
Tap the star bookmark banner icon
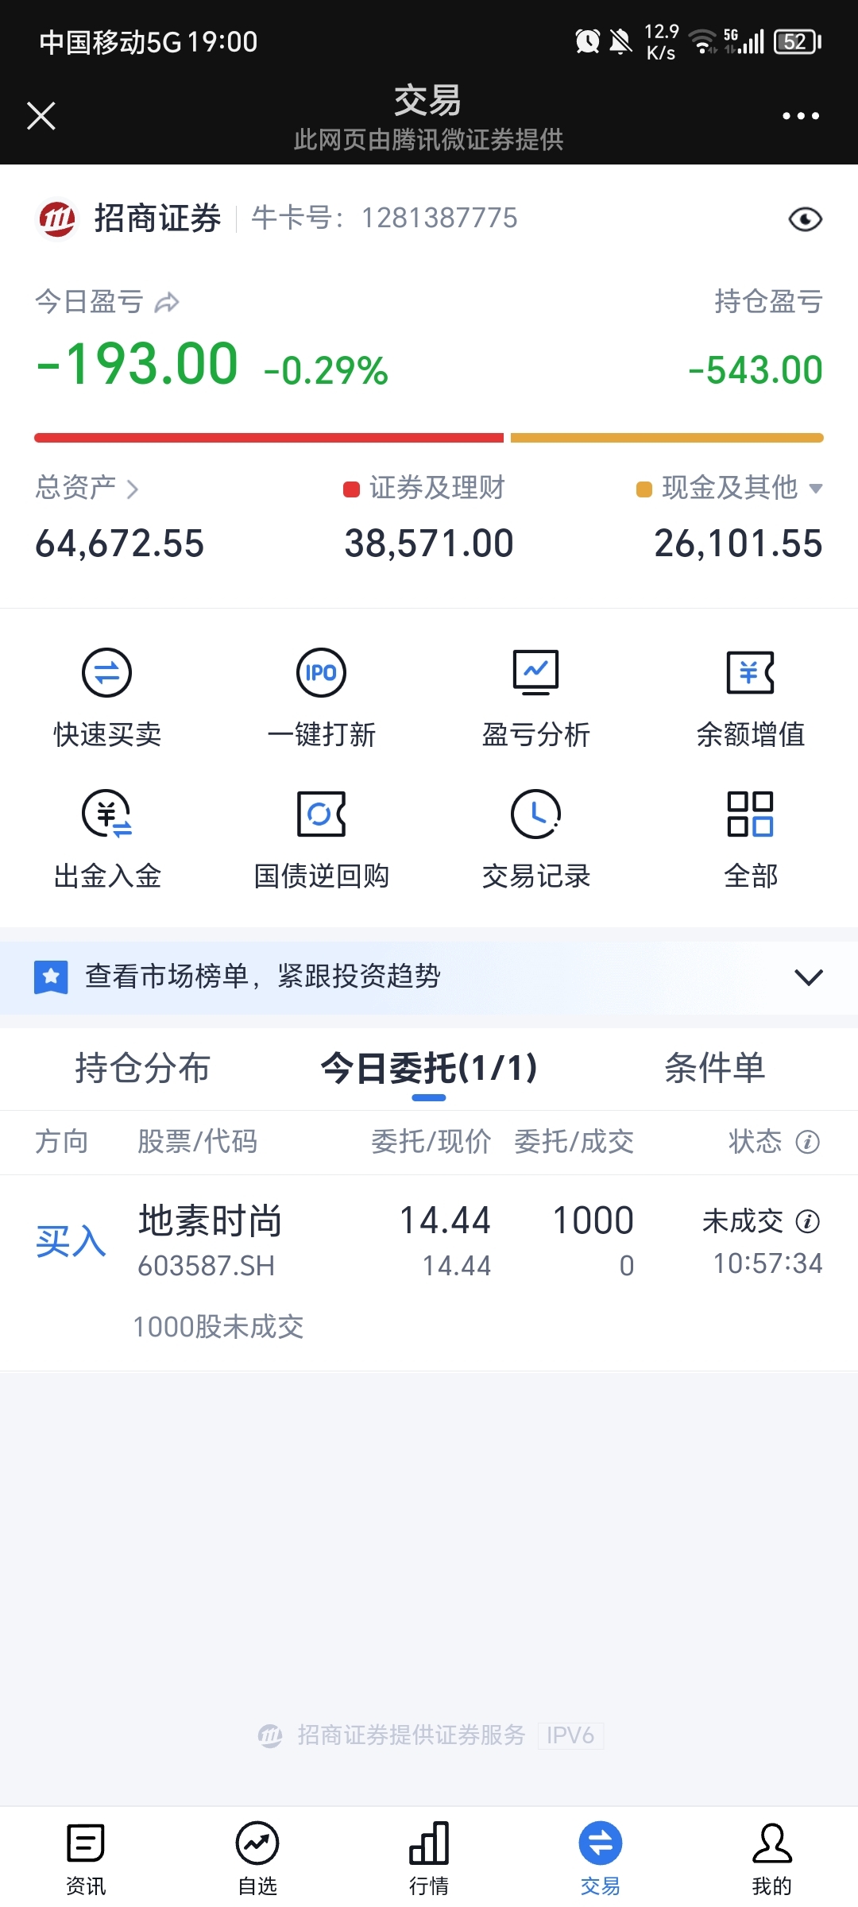[51, 977]
